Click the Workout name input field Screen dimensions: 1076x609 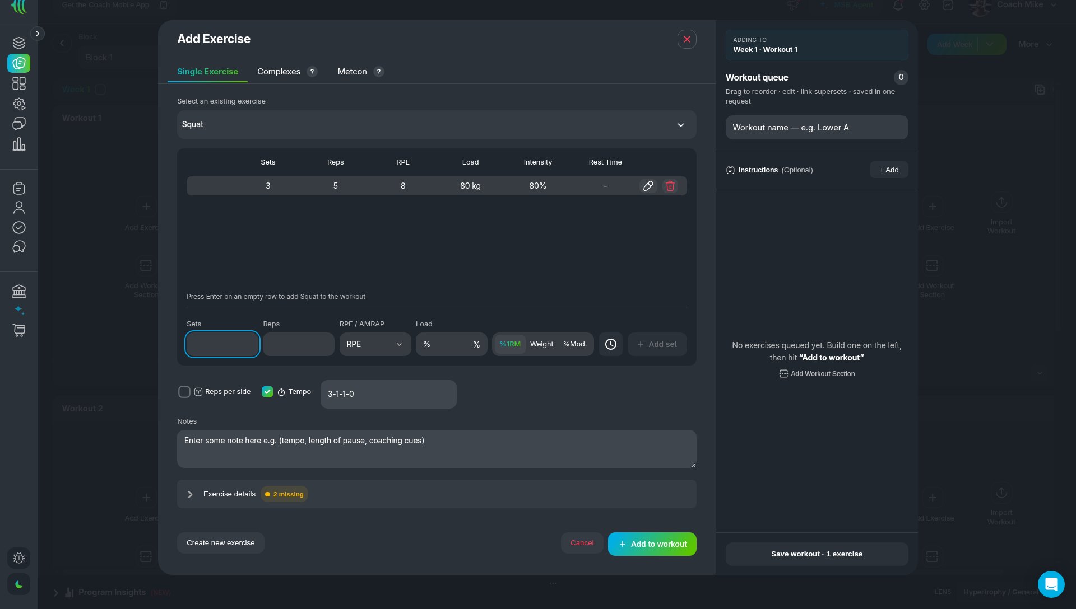coord(817,128)
